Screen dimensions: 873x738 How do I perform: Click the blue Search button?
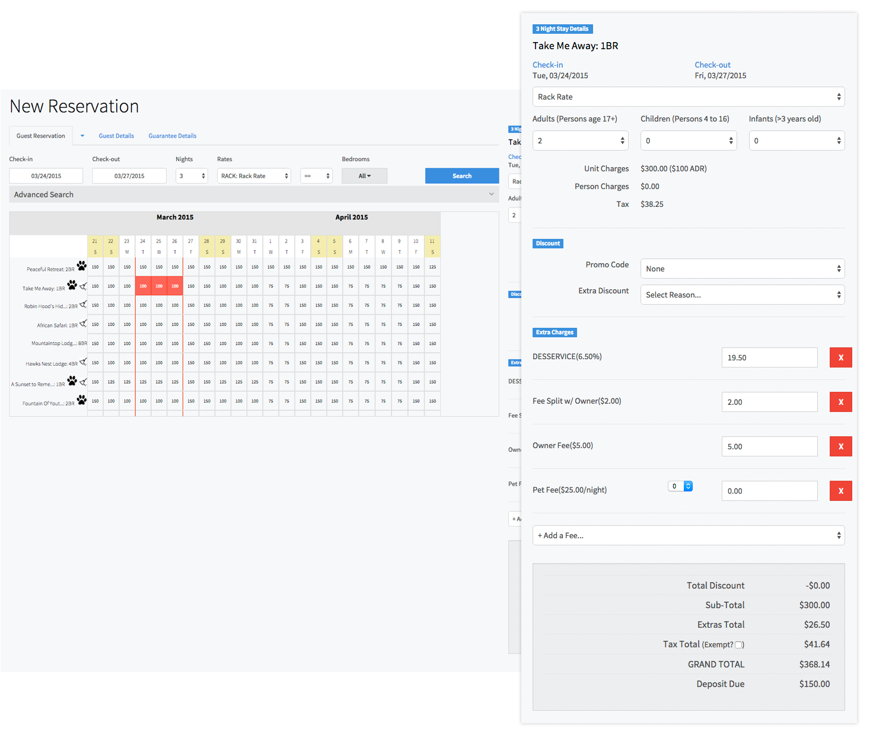click(x=462, y=176)
